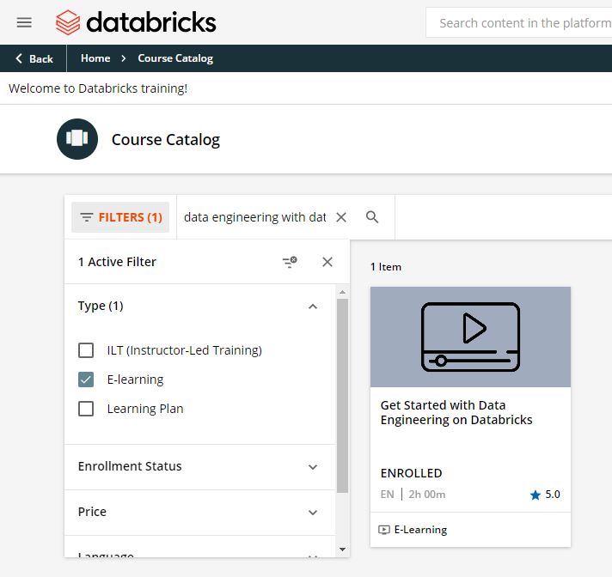
Task: Clear the search text with X icon
Action: (341, 217)
